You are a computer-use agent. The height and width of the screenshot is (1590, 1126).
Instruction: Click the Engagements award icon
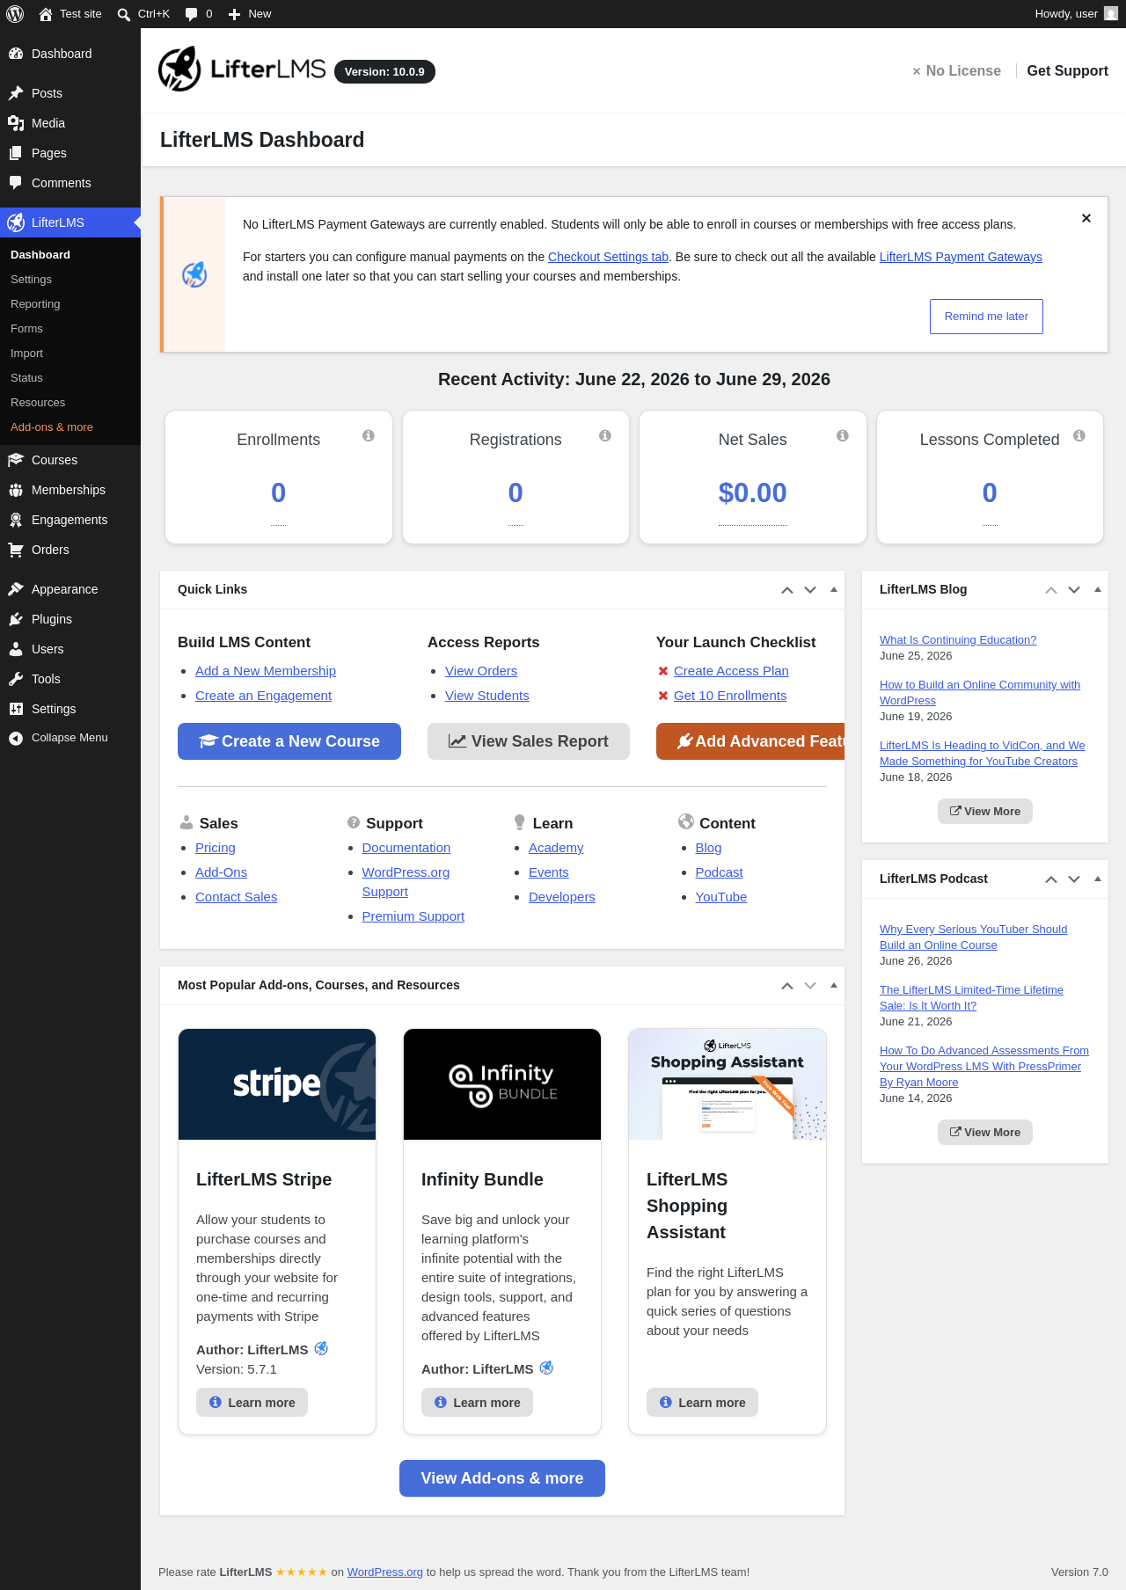(x=16, y=520)
